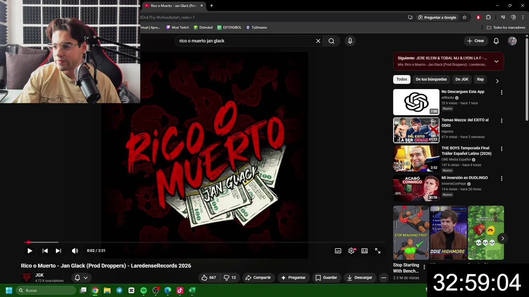
Task: Select the 'Rico o Muerto - Jan Glack' tab
Action: click(174, 5)
